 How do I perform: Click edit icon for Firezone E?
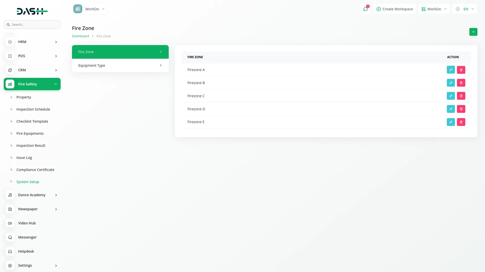coord(451,122)
